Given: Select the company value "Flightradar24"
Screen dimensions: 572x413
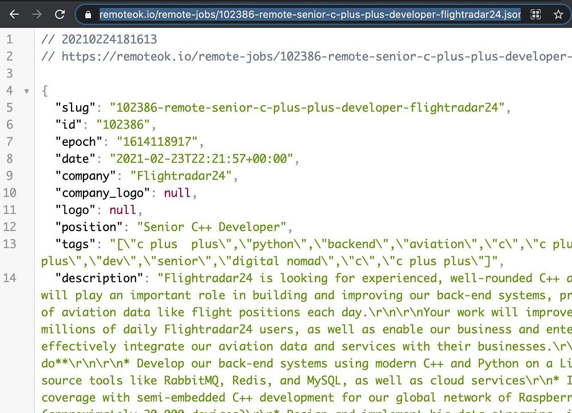Looking at the screenshot, I should click(x=181, y=176).
